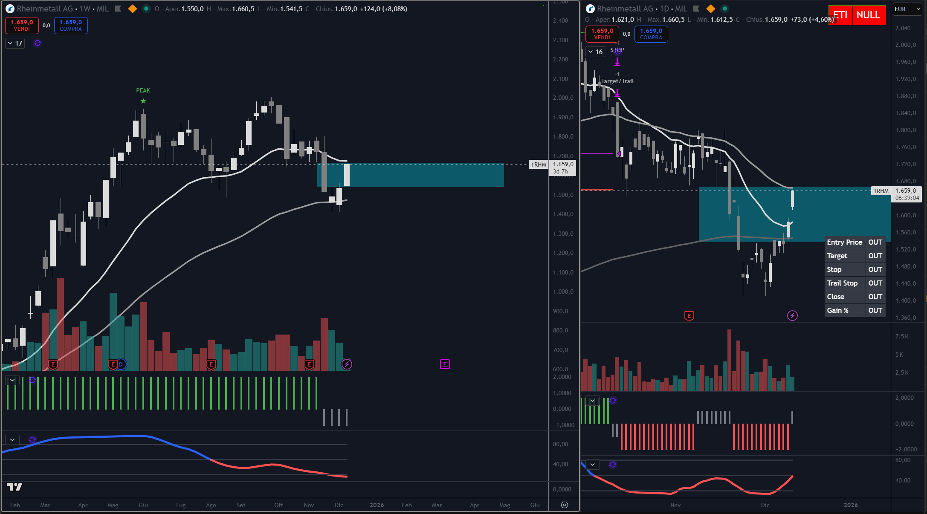Click the red VENDI sell button on the weekly chart

[x=22, y=25]
